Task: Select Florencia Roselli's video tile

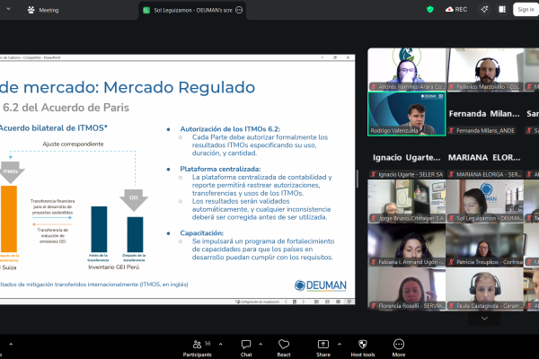Action: 407,289
